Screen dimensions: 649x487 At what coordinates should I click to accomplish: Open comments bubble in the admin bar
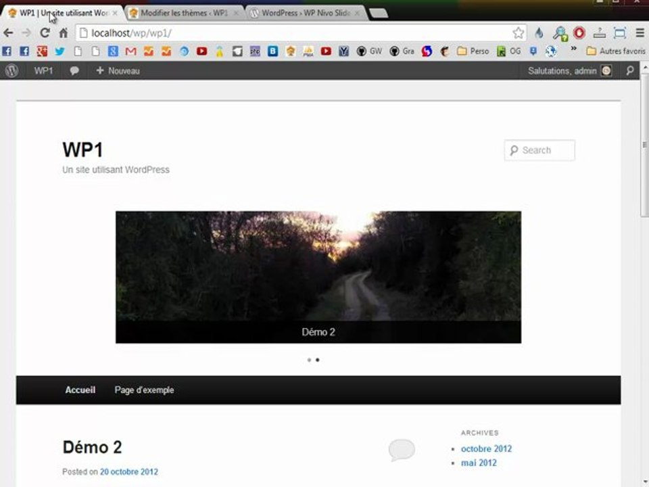pos(74,71)
